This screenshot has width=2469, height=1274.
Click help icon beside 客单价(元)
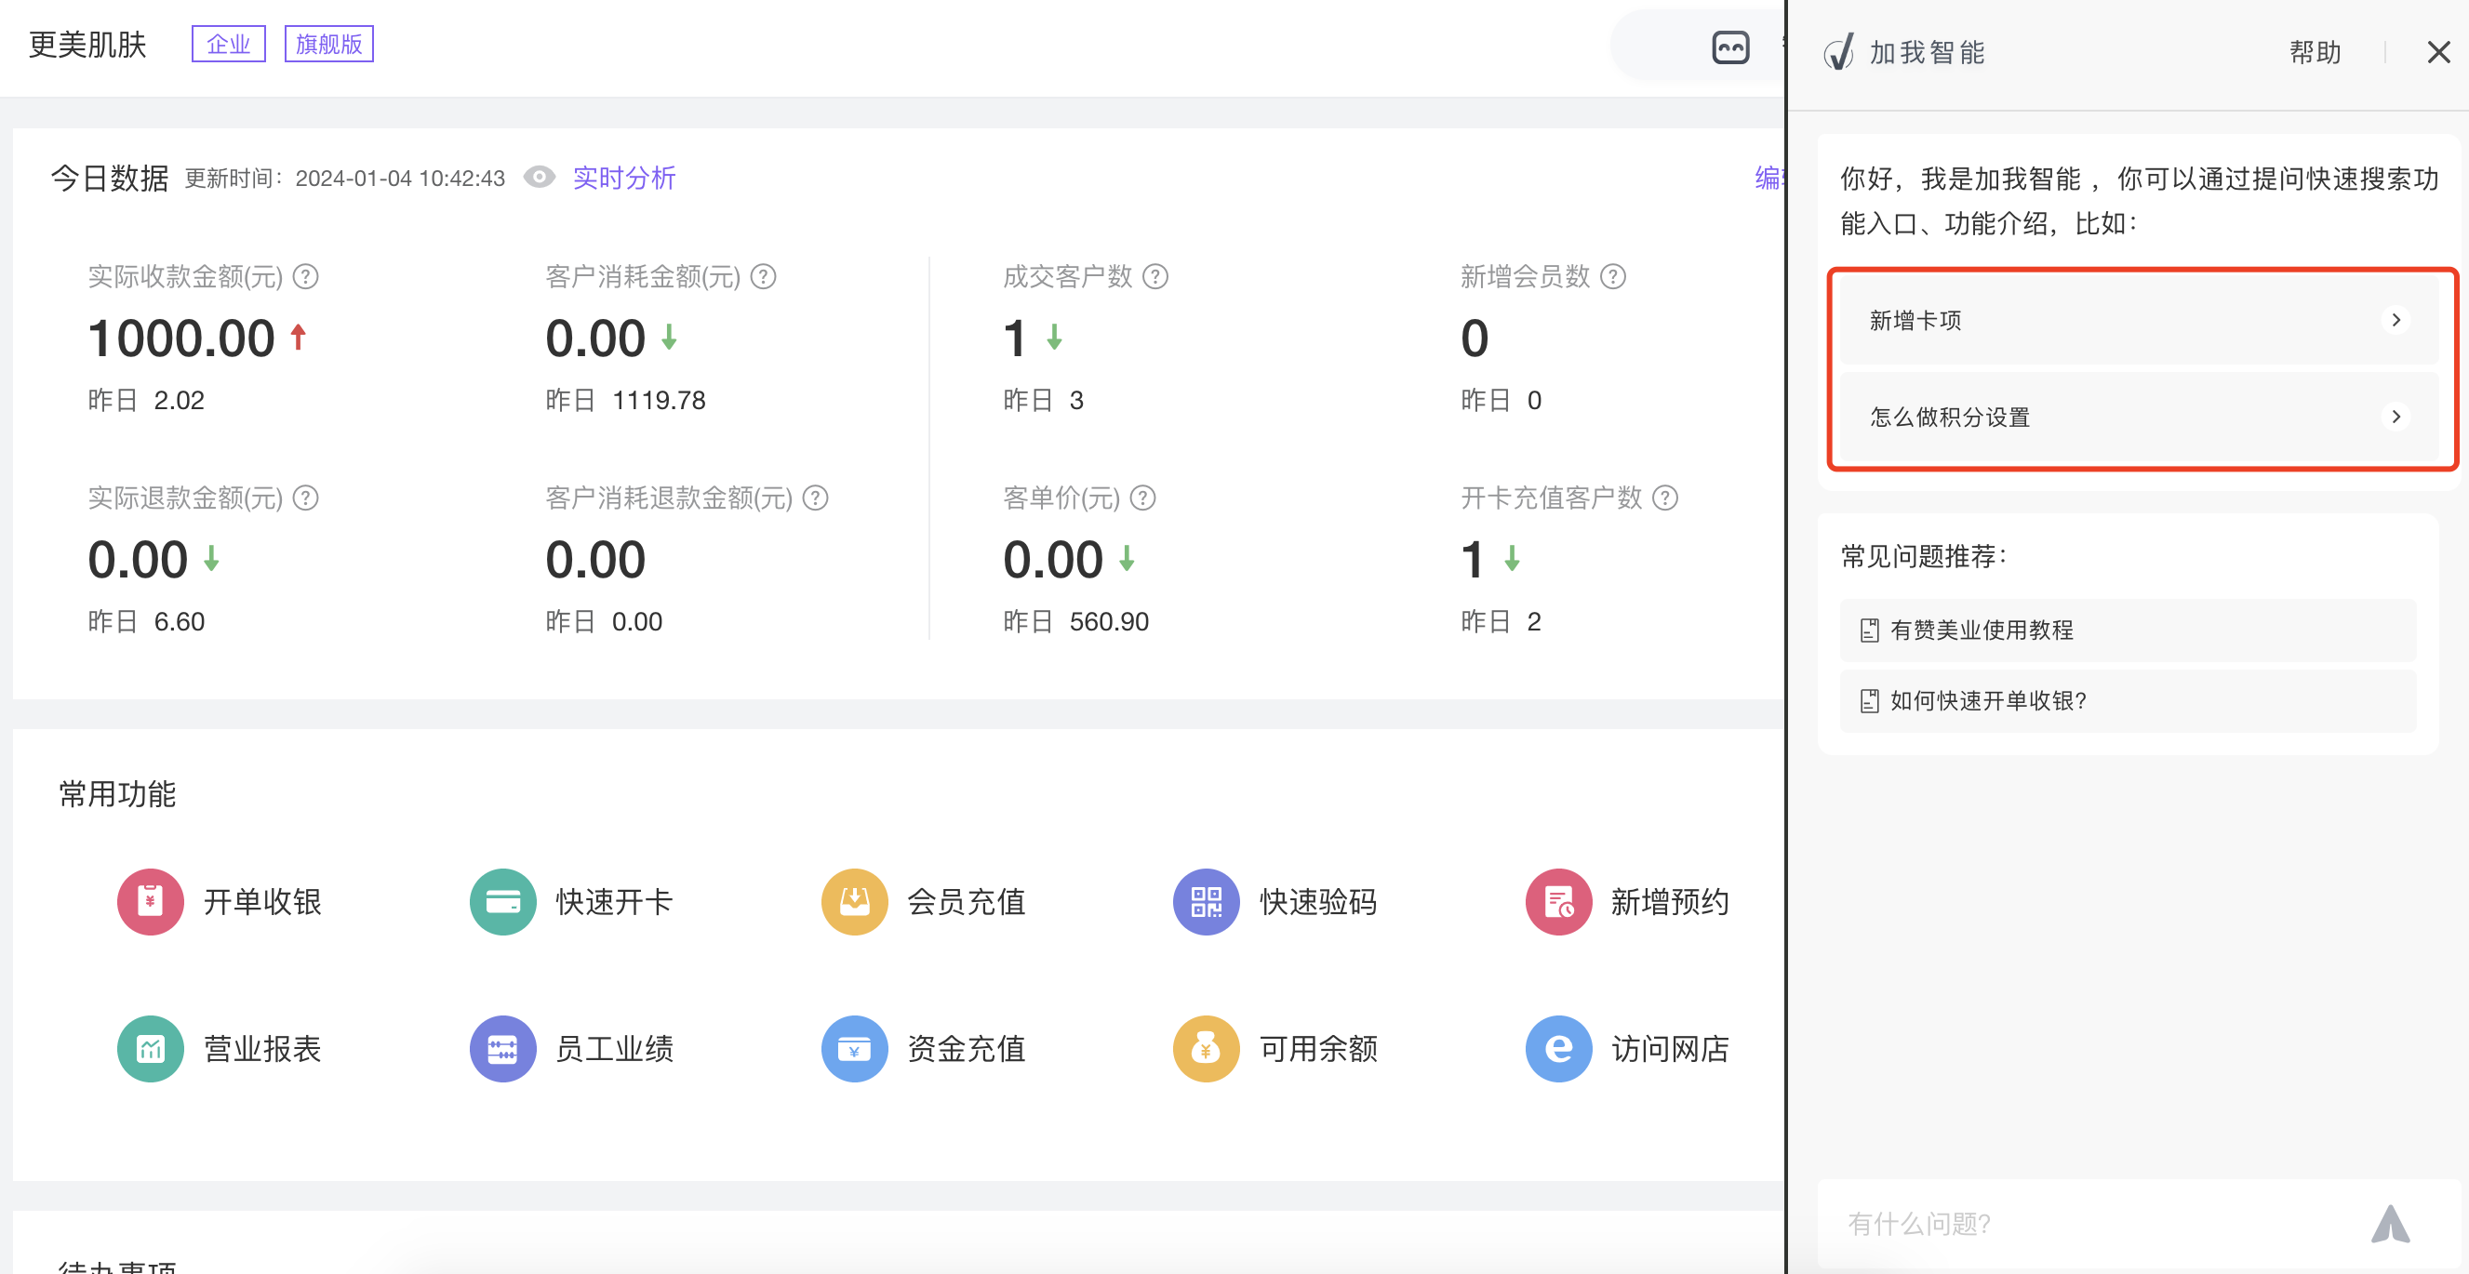1142,498
